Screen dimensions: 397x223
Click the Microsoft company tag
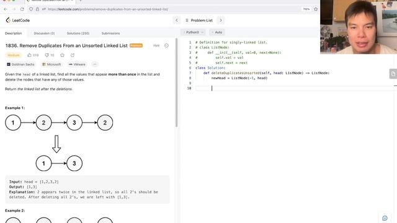[x=51, y=64]
